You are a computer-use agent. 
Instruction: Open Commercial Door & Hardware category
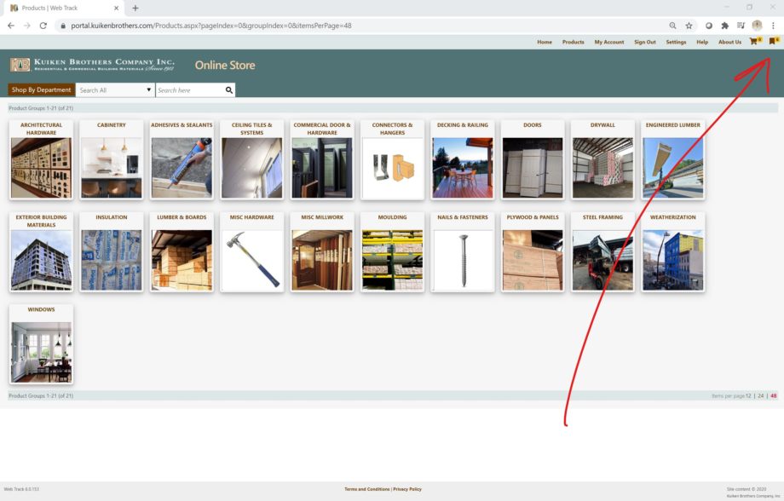322,159
